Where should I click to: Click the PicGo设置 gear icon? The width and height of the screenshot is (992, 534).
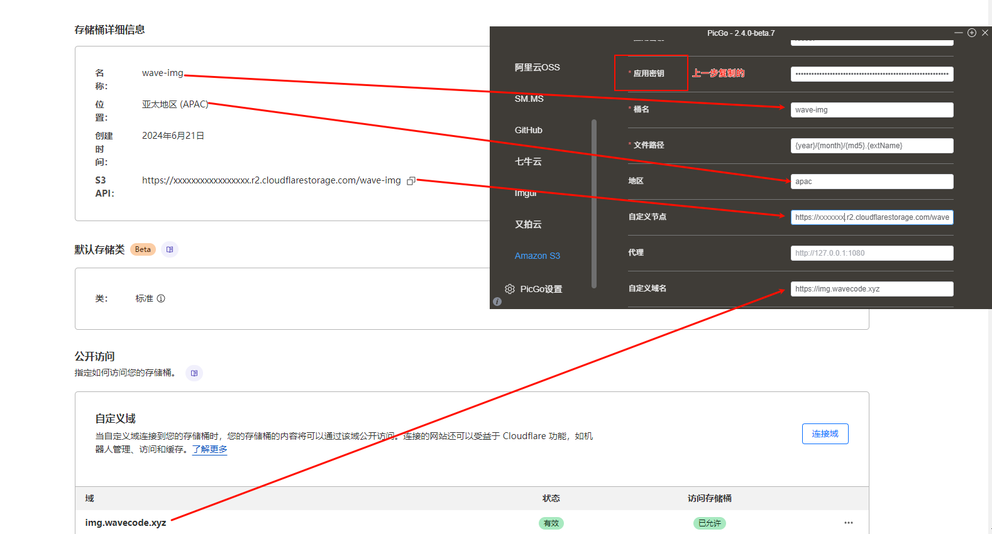coord(510,289)
